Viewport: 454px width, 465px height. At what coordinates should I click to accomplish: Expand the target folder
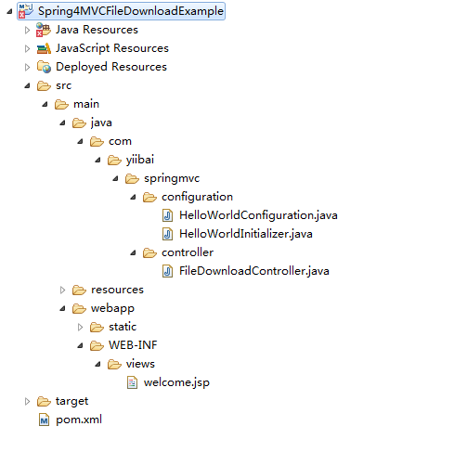(x=27, y=401)
